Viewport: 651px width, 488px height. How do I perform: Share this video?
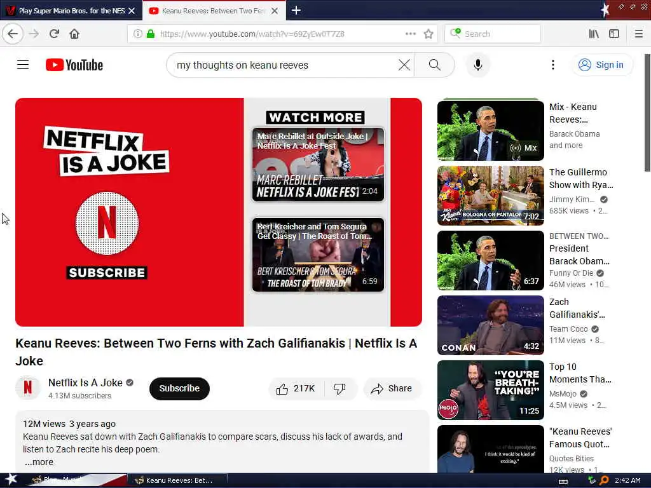pos(392,388)
